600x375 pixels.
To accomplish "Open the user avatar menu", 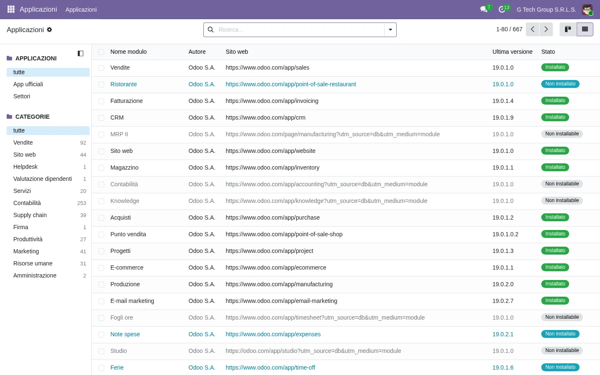I will click(x=587, y=9).
